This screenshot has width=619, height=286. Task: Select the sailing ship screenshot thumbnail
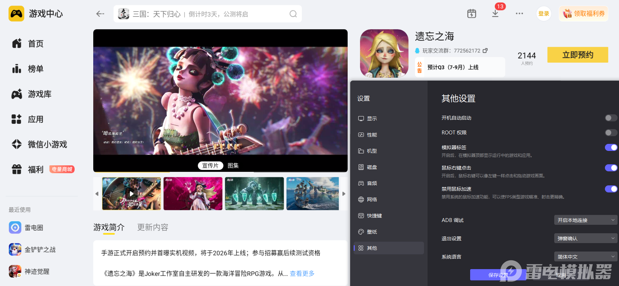[x=312, y=193]
